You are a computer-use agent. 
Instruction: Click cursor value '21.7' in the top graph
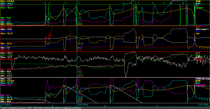[x=79, y=22]
